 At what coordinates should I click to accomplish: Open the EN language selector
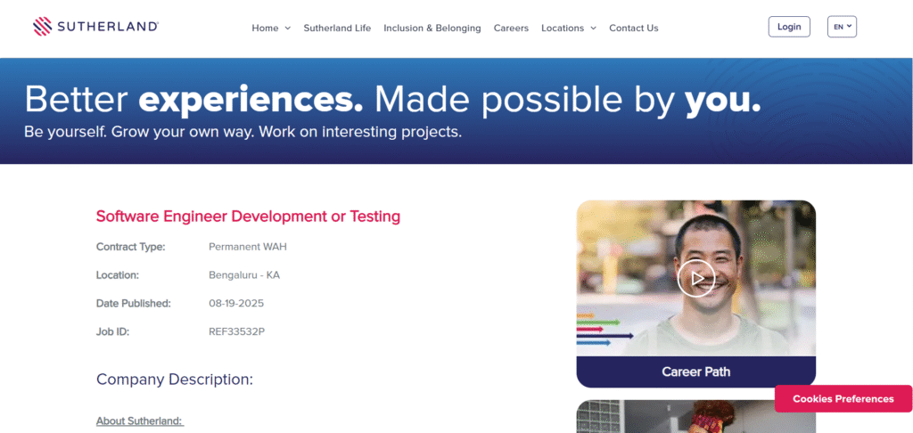[842, 27]
